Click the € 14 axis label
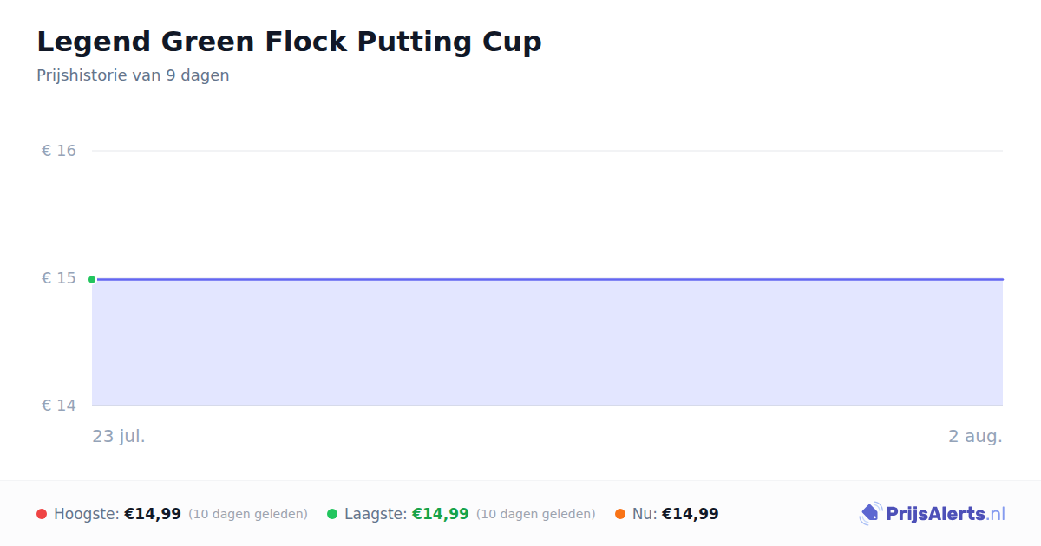Image resolution: width=1041 pixels, height=546 pixels. pyautogui.click(x=59, y=406)
